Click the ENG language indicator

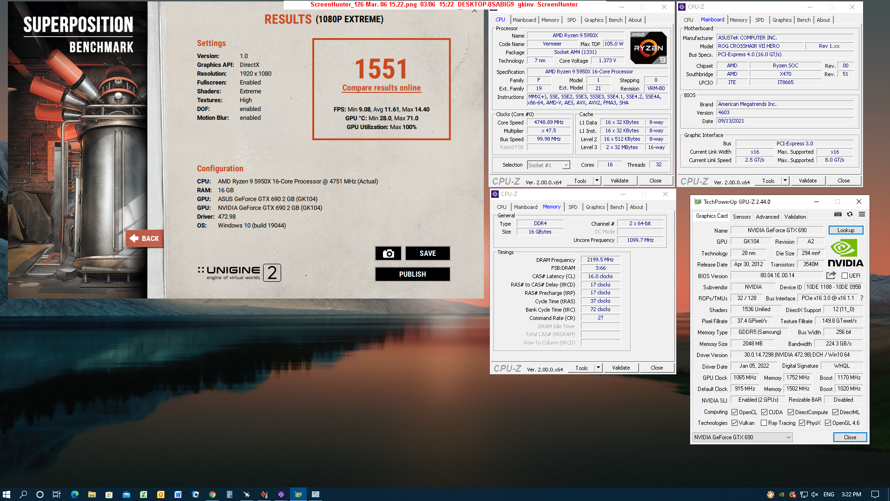pos(829,494)
